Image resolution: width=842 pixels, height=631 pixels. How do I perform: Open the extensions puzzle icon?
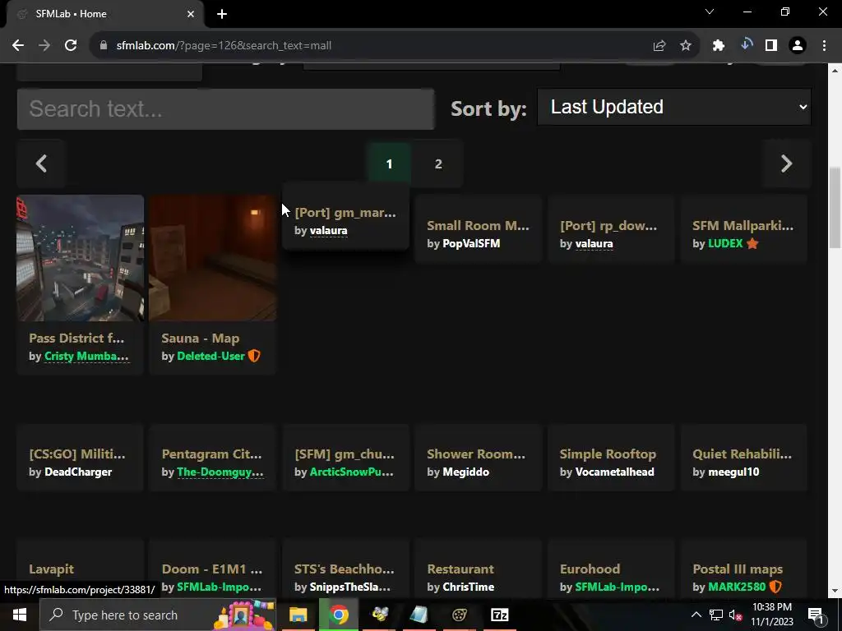(719, 46)
